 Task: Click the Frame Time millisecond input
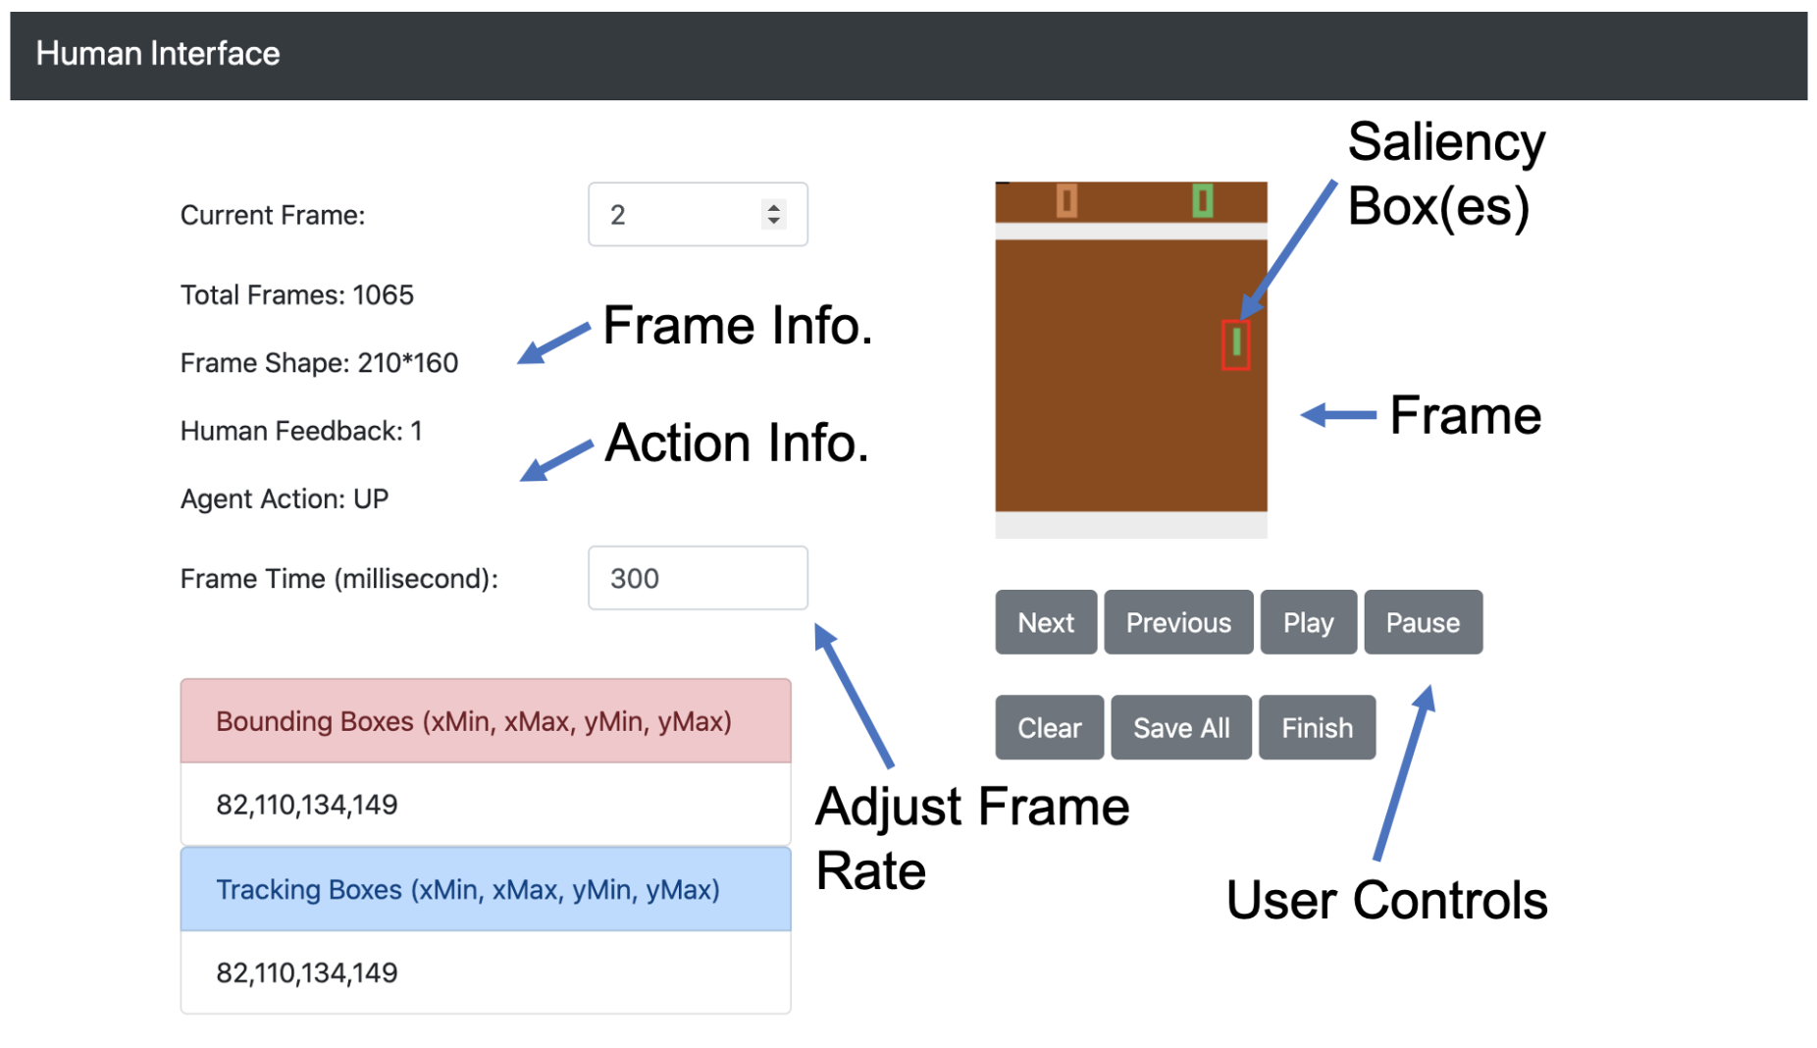(697, 578)
